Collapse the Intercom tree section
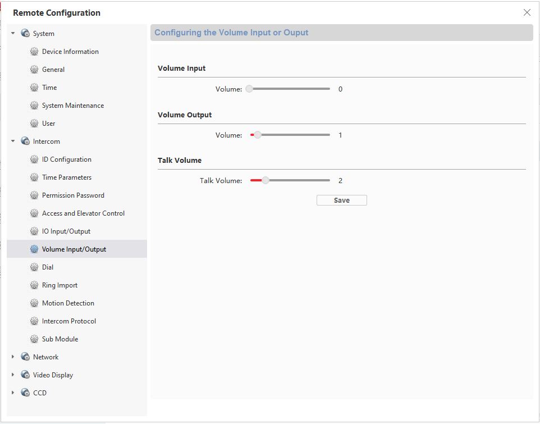This screenshot has width=540, height=424. click(13, 142)
